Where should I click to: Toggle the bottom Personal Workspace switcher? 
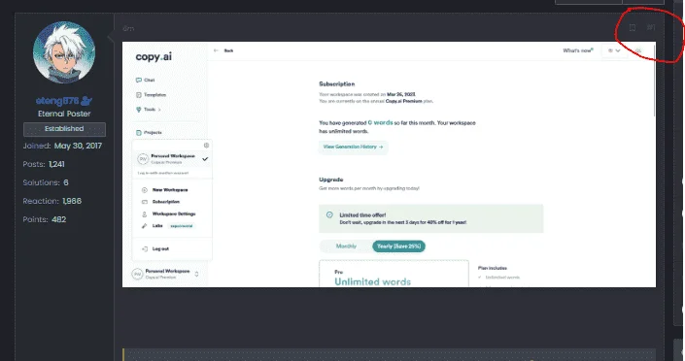[165, 274]
